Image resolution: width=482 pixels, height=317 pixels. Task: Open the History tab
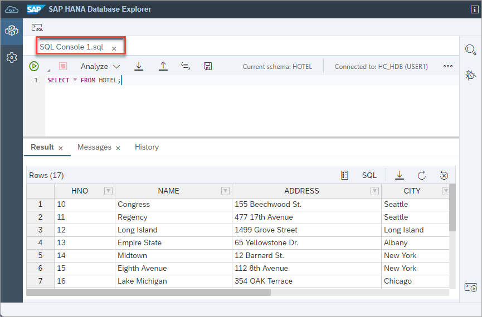pyautogui.click(x=147, y=147)
